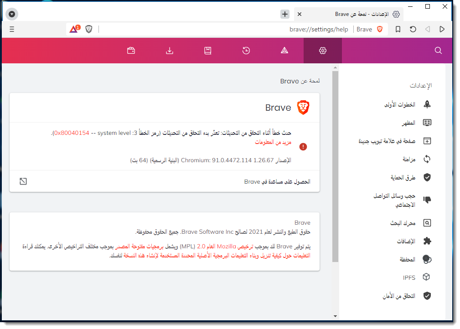This screenshot has width=460, height=329.
Task: Click the puzzle piece extensions icon
Action: [x=427, y=241]
